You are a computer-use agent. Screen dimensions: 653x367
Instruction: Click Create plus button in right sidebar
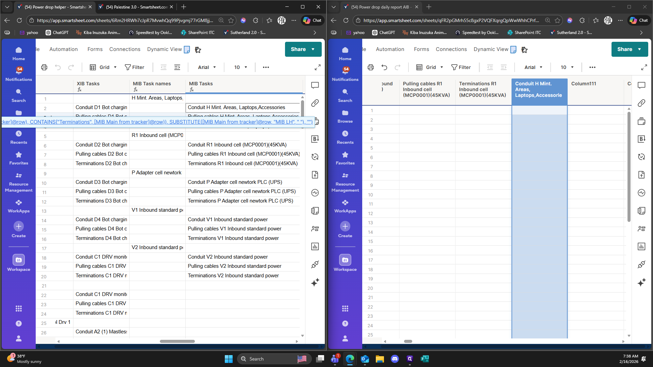pos(345,226)
